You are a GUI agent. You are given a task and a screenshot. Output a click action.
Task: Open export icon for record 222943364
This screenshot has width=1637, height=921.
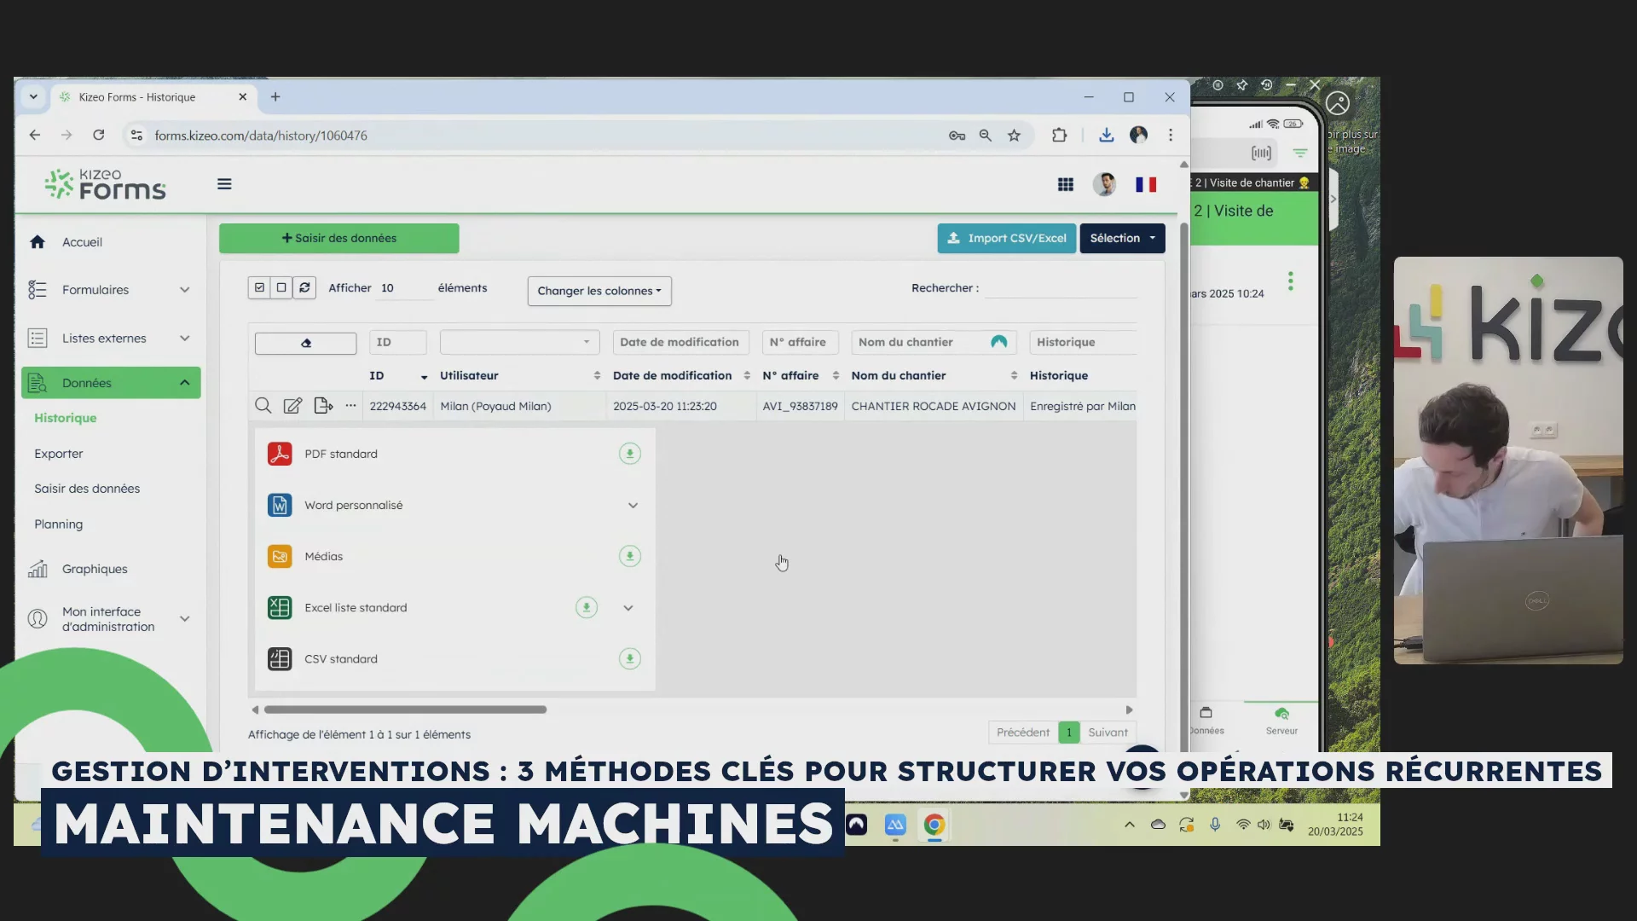point(323,406)
